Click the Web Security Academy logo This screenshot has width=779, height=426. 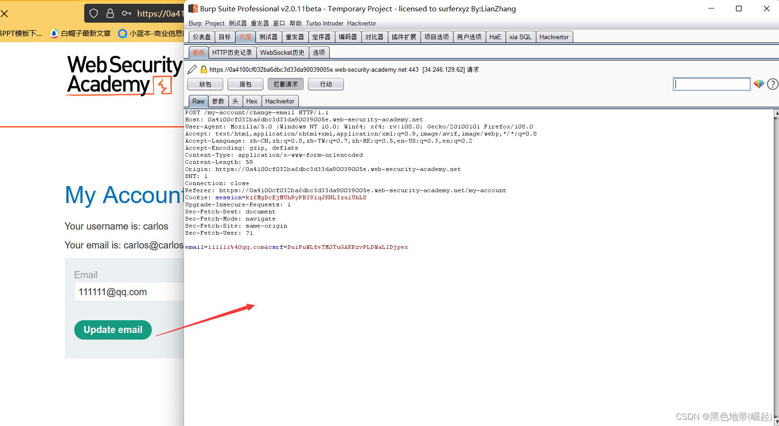124,76
